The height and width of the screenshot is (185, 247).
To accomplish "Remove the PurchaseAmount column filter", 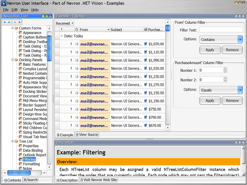I will 232,101.
